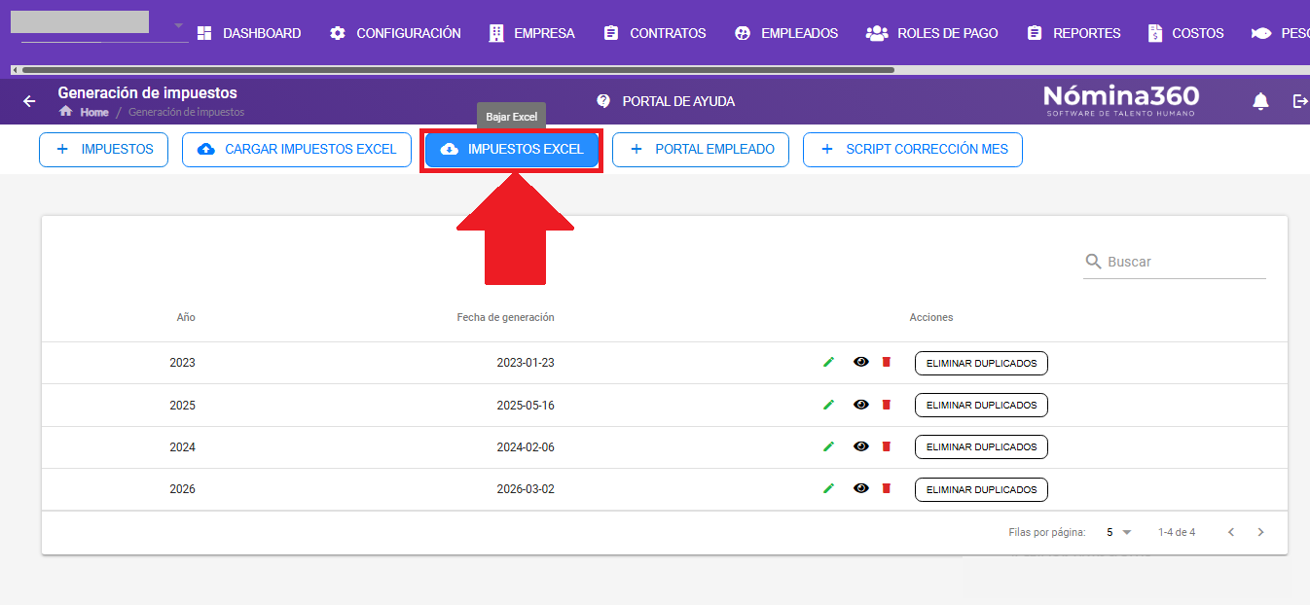This screenshot has height=605, width=1310.
Task: Click the PORTAL EMPLEADO button
Action: click(x=701, y=150)
